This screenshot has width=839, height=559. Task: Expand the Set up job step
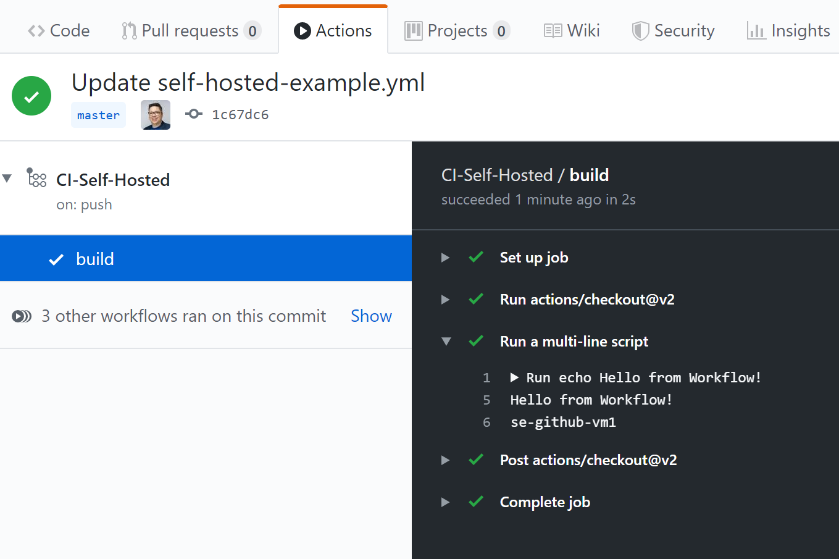tap(446, 258)
